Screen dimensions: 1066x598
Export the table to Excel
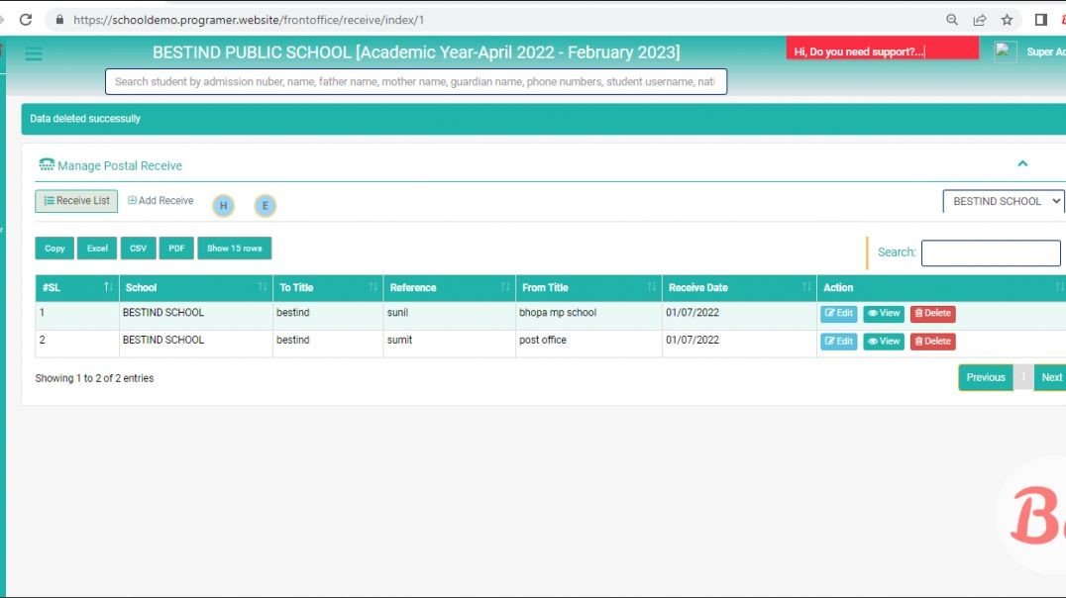pos(96,248)
